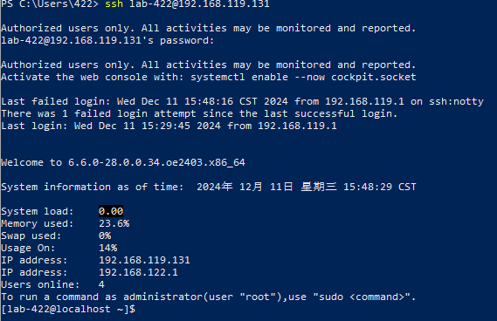Click the kernel version 6.6.0-28.0.0.34.oe2403.x86_64
Screen dimensions: 497x321
coord(156,163)
